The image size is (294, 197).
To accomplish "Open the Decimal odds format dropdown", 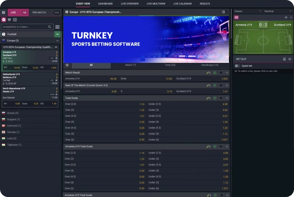I will (x=277, y=11).
